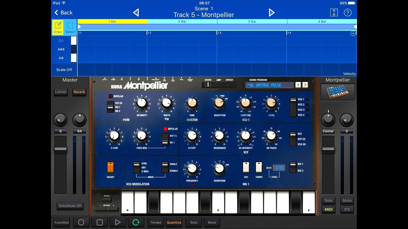
Task: Toggle the master Limiter button
Action: (61, 92)
